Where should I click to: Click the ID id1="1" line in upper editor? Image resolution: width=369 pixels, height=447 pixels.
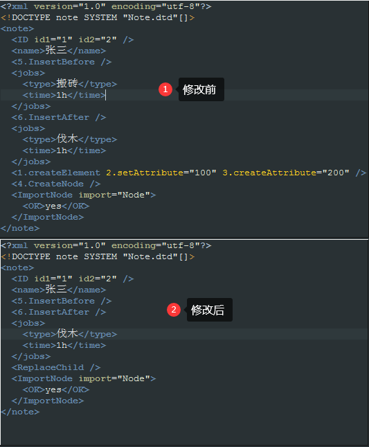pos(73,40)
